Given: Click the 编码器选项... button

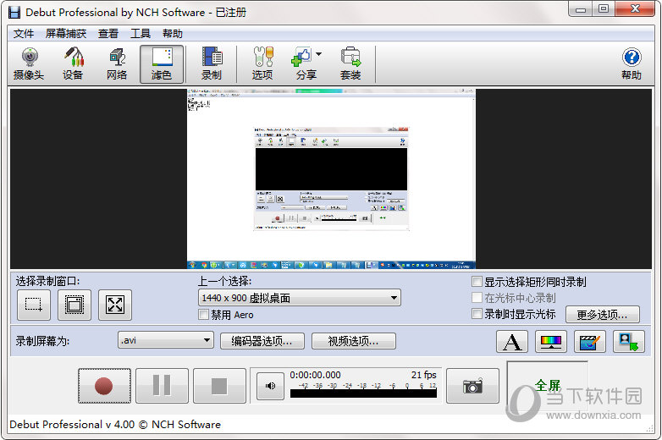Looking at the screenshot, I should [262, 341].
